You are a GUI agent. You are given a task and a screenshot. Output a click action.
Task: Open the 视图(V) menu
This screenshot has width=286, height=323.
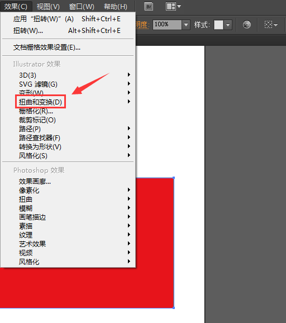pyautogui.click(x=48, y=6)
